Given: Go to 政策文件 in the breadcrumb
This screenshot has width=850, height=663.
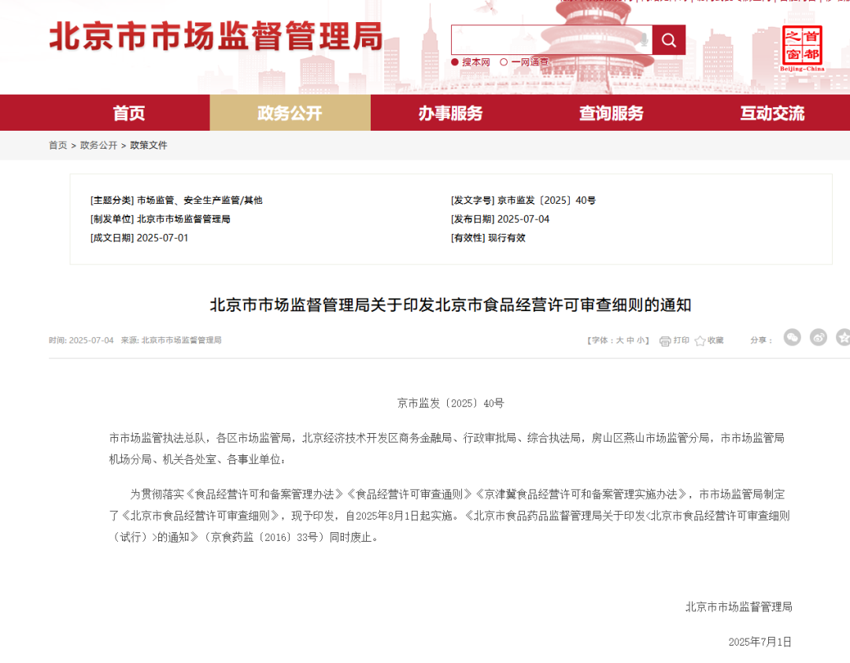Looking at the screenshot, I should [x=149, y=146].
